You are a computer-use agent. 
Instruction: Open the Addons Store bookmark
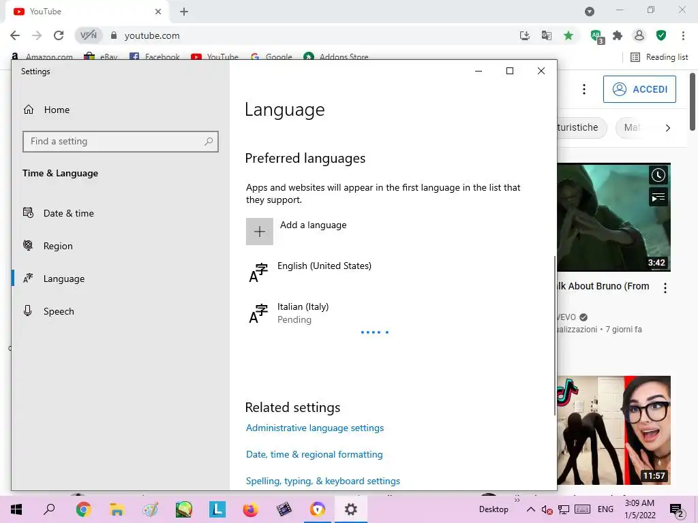click(x=336, y=57)
